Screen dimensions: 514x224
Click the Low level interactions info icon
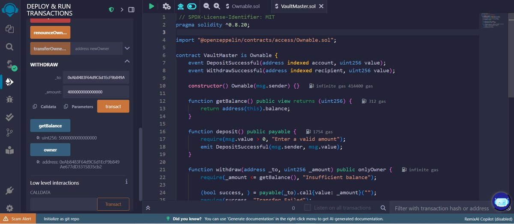point(126,182)
